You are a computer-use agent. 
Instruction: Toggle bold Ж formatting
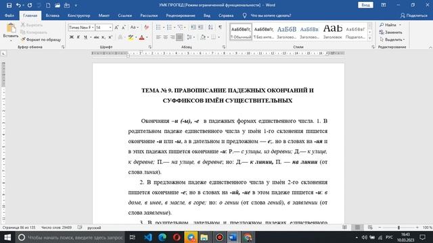coord(71,37)
